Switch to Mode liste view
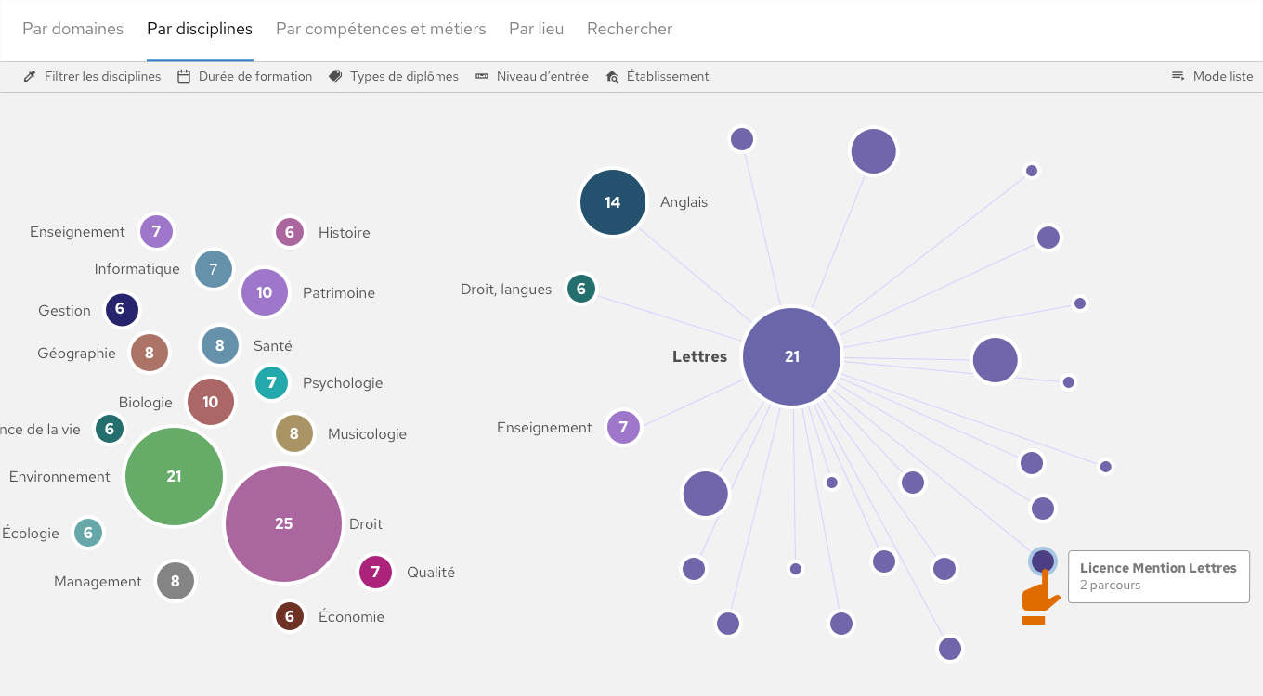Viewport: 1263px width, 696px height. click(x=1212, y=76)
